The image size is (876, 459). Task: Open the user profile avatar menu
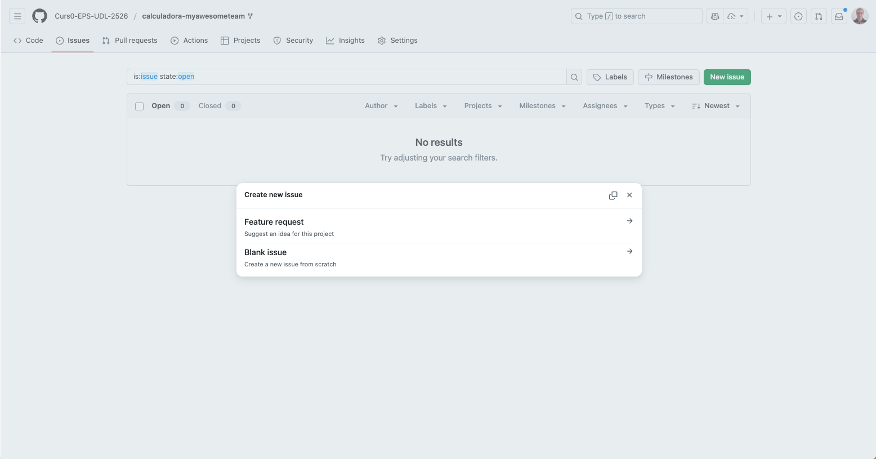[860, 16]
